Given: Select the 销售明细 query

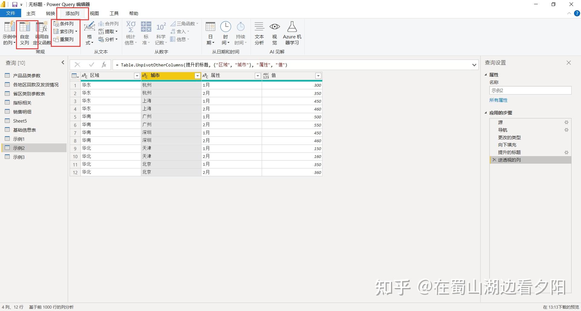Looking at the screenshot, I should pos(34,112).
